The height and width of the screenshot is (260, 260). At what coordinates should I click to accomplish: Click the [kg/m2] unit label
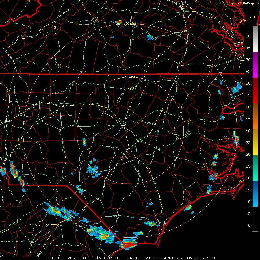click(243, 20)
